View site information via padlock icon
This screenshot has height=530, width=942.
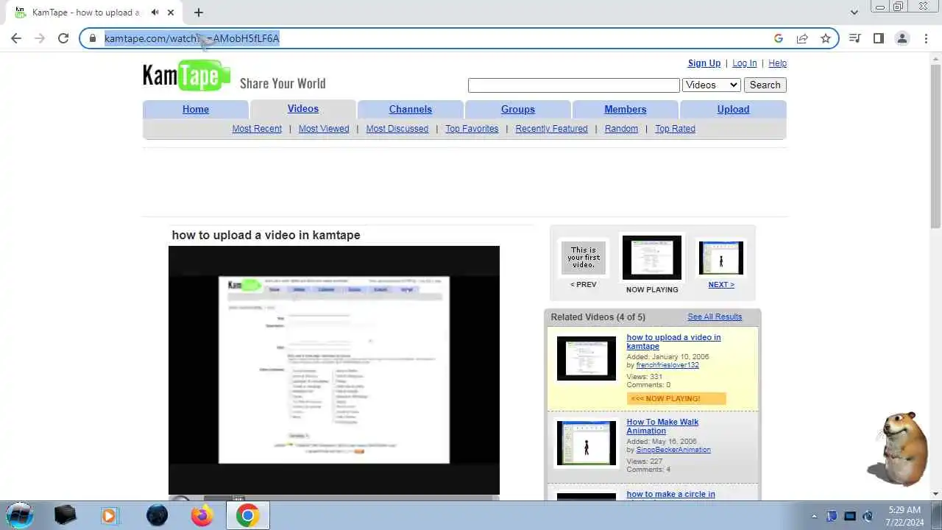[93, 38]
